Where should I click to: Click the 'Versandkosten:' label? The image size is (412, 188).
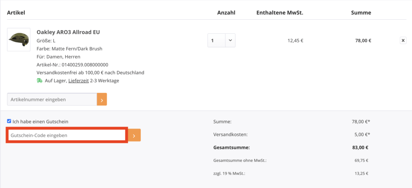(x=231, y=134)
